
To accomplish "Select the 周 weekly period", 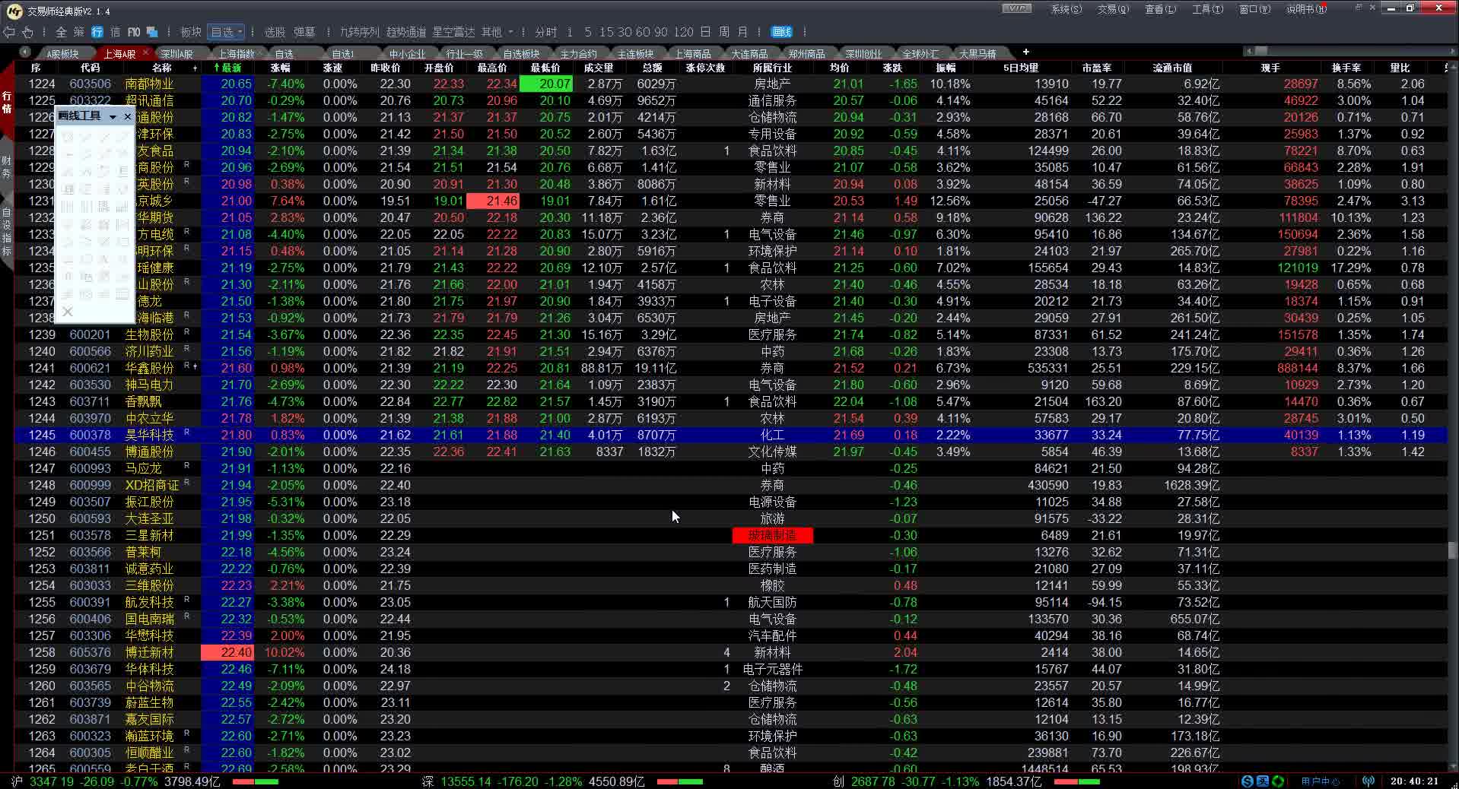I will click(724, 32).
